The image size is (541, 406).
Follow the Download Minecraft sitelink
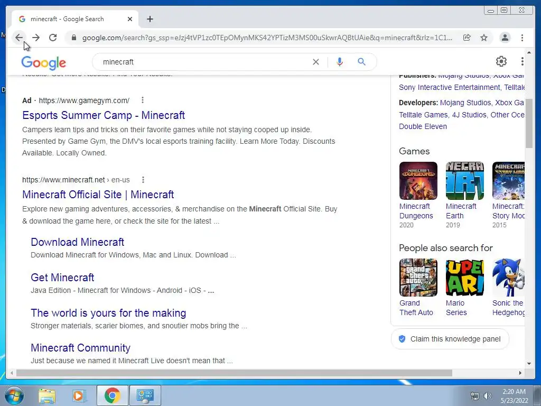(x=77, y=242)
